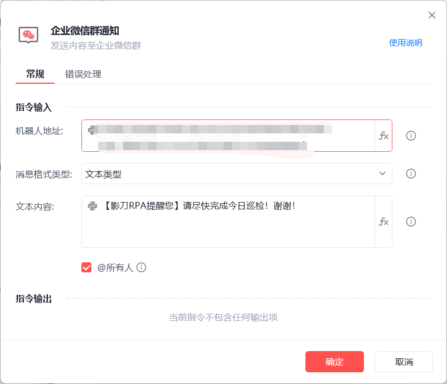Image resolution: width=447 pixels, height=384 pixels.
Task: Open the 错误处理 tab
Action: 83,74
